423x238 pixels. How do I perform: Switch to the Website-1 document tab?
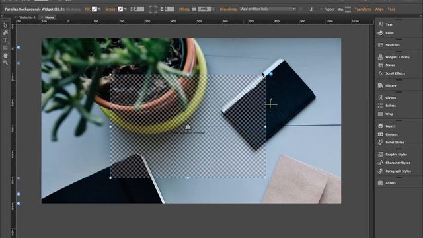(27, 17)
